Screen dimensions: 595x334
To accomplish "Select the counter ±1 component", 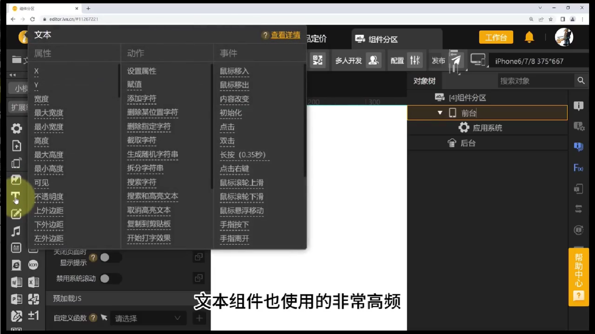I will tap(33, 315).
